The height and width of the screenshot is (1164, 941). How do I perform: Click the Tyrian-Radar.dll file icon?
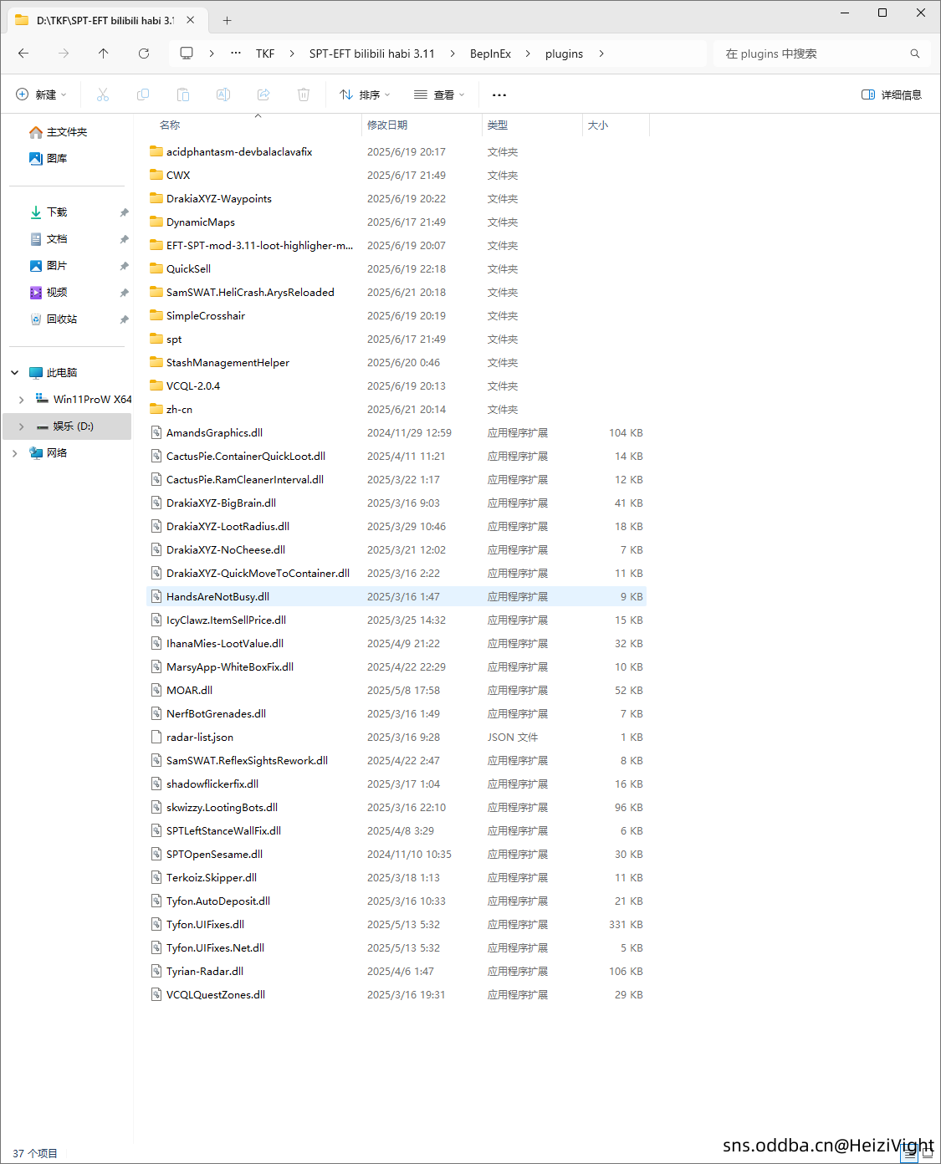pyautogui.click(x=156, y=971)
